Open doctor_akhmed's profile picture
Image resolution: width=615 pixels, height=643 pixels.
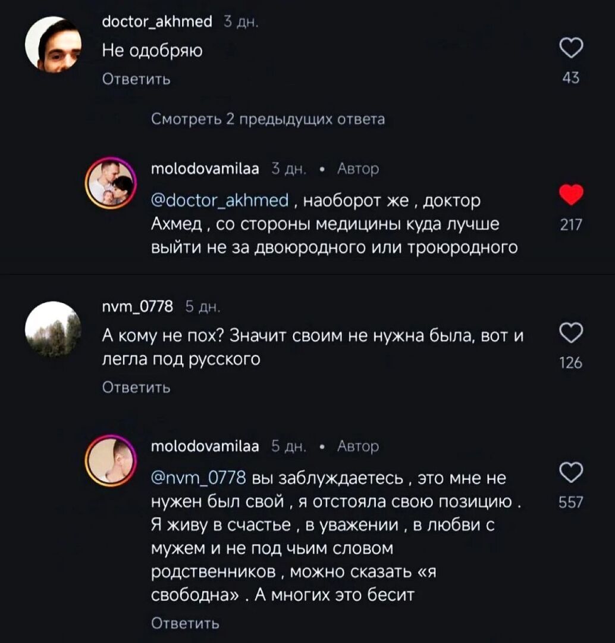54,43
